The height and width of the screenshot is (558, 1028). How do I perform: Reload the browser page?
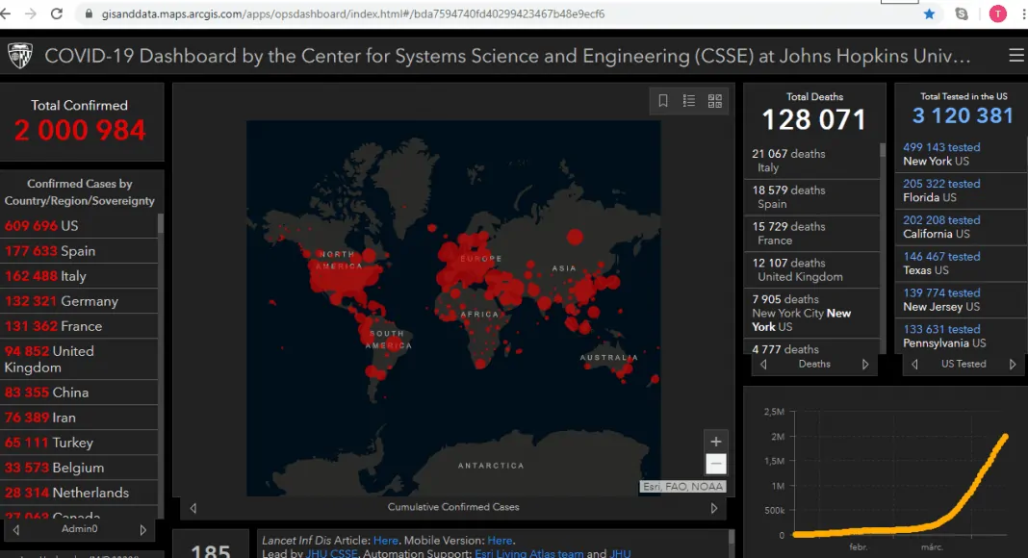(x=57, y=13)
